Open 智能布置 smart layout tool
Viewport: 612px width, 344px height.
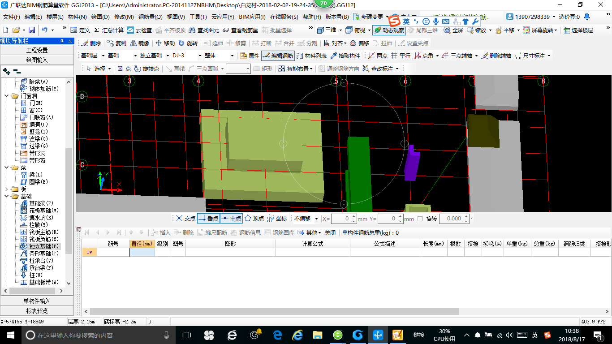[x=296, y=69]
